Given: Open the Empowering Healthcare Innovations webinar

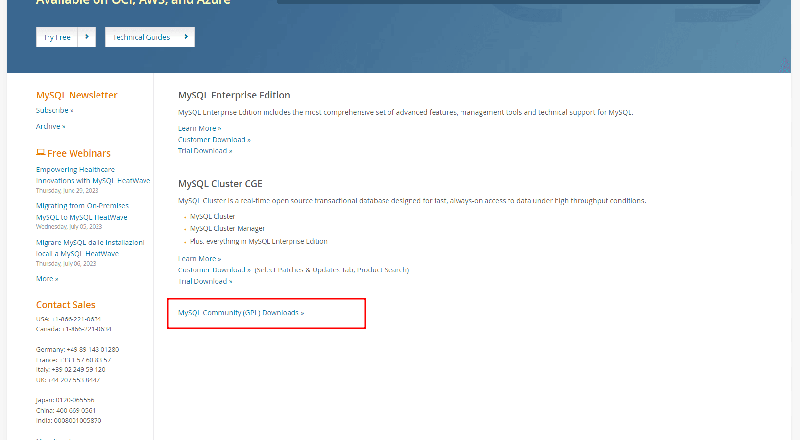Looking at the screenshot, I should click(93, 175).
